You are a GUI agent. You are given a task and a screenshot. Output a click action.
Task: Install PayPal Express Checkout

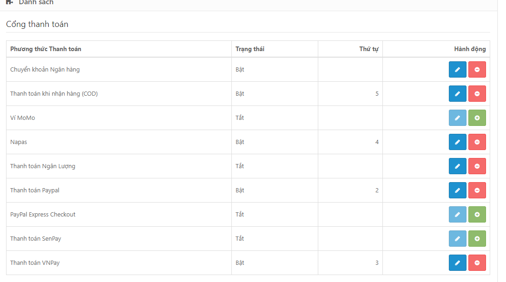(477, 215)
